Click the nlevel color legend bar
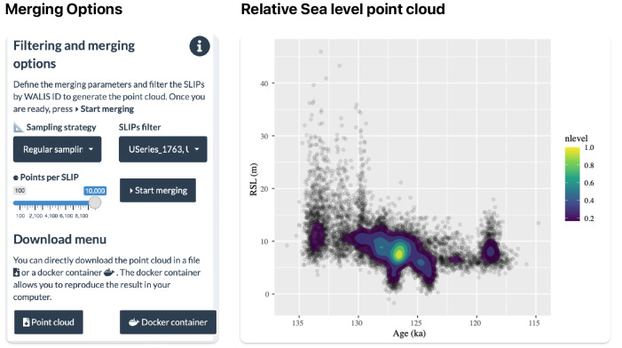This screenshot has height=348, width=622. 572,184
